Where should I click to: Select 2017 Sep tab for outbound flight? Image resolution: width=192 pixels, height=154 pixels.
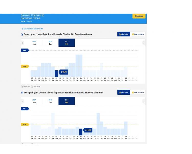(50, 43)
